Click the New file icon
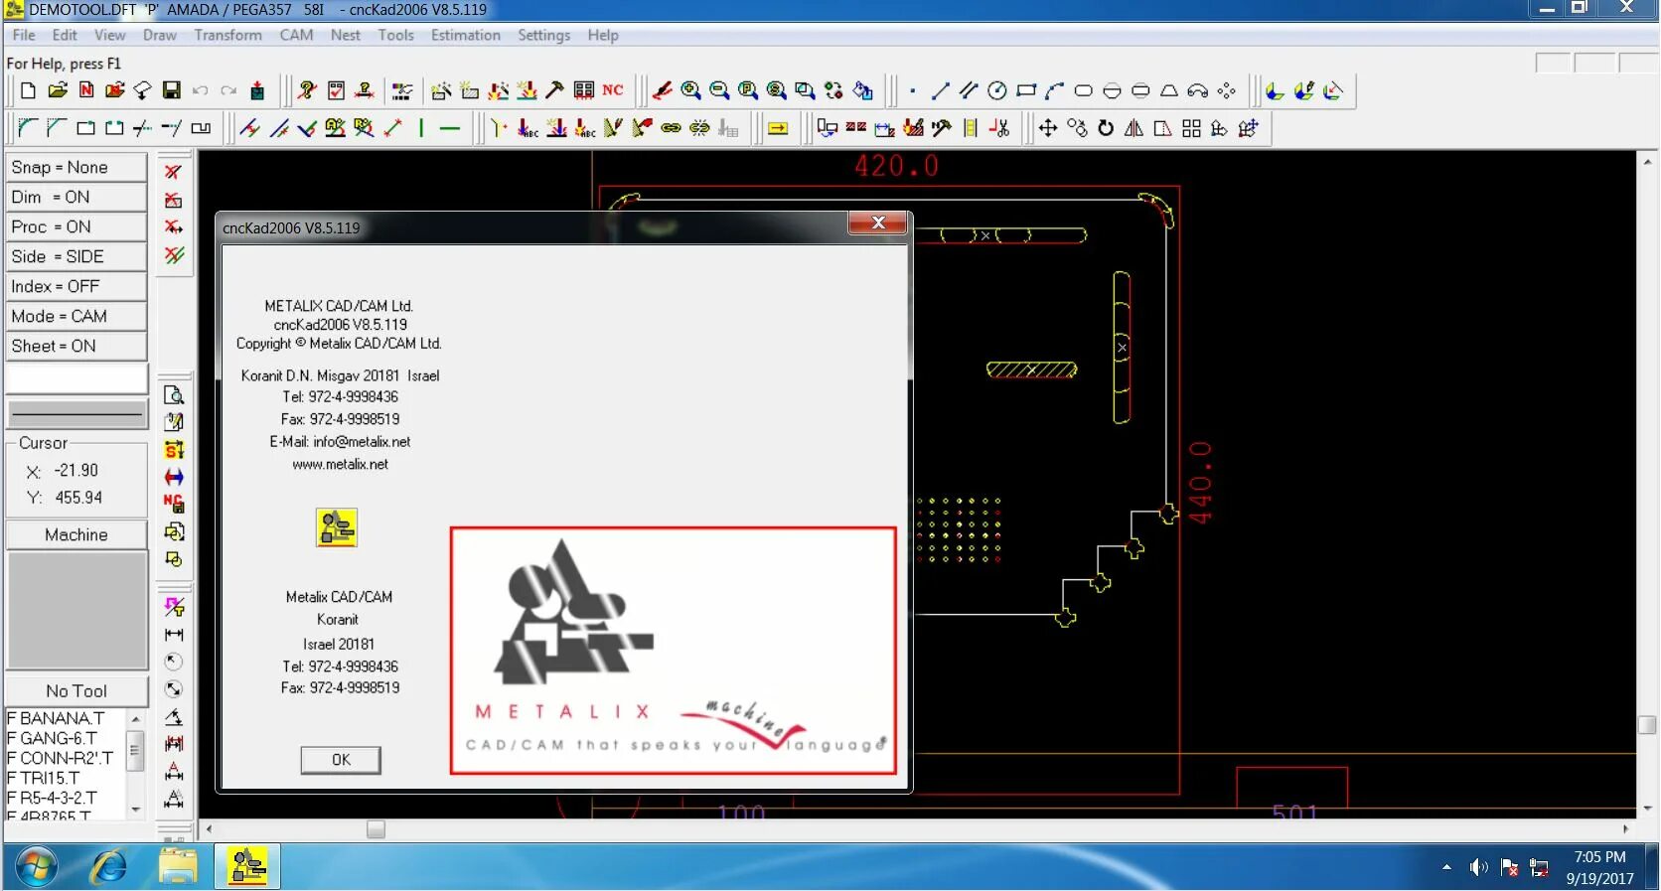Image resolution: width=1661 pixels, height=891 pixels. [x=28, y=90]
